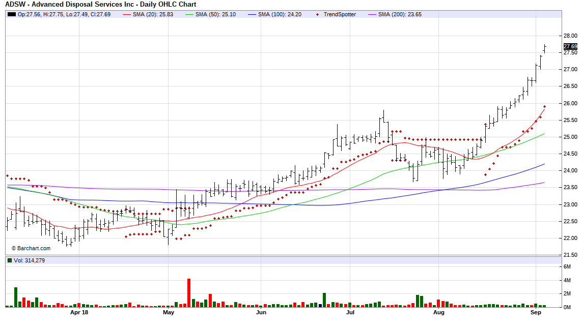Screen dimensions: 583x328
Task: Click the 23.00 price axis label
Action: (x=570, y=204)
